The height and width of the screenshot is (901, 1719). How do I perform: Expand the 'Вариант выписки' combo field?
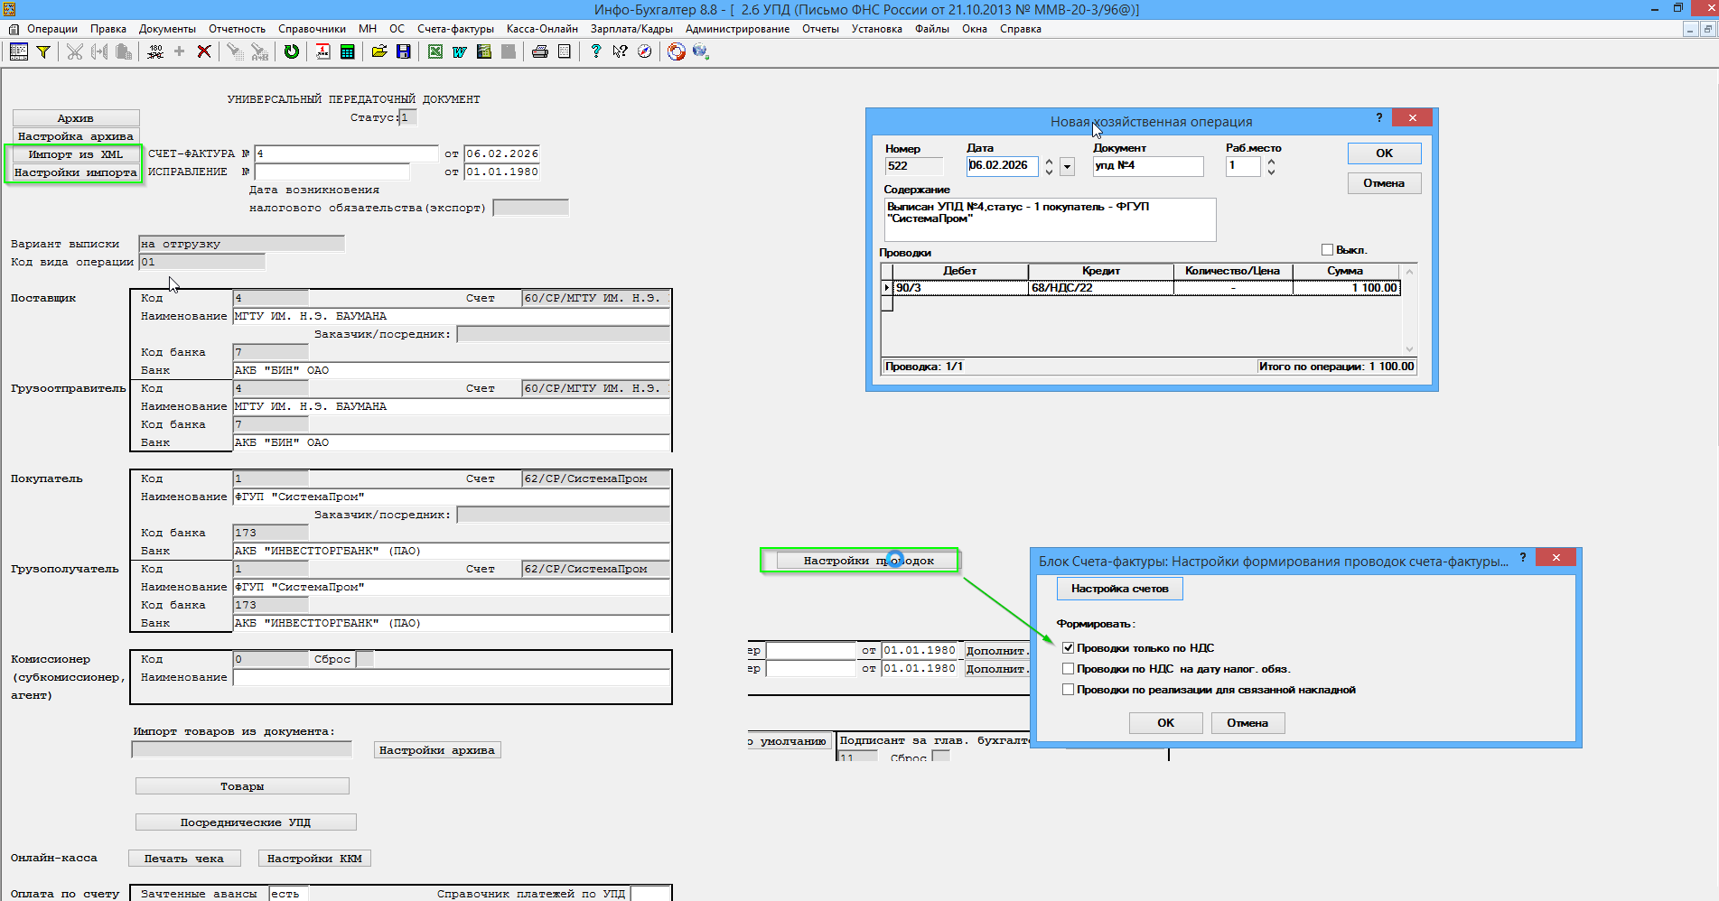[x=241, y=244]
